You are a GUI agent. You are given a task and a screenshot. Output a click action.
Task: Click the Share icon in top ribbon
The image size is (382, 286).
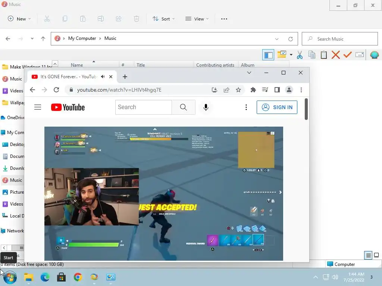click(119, 19)
